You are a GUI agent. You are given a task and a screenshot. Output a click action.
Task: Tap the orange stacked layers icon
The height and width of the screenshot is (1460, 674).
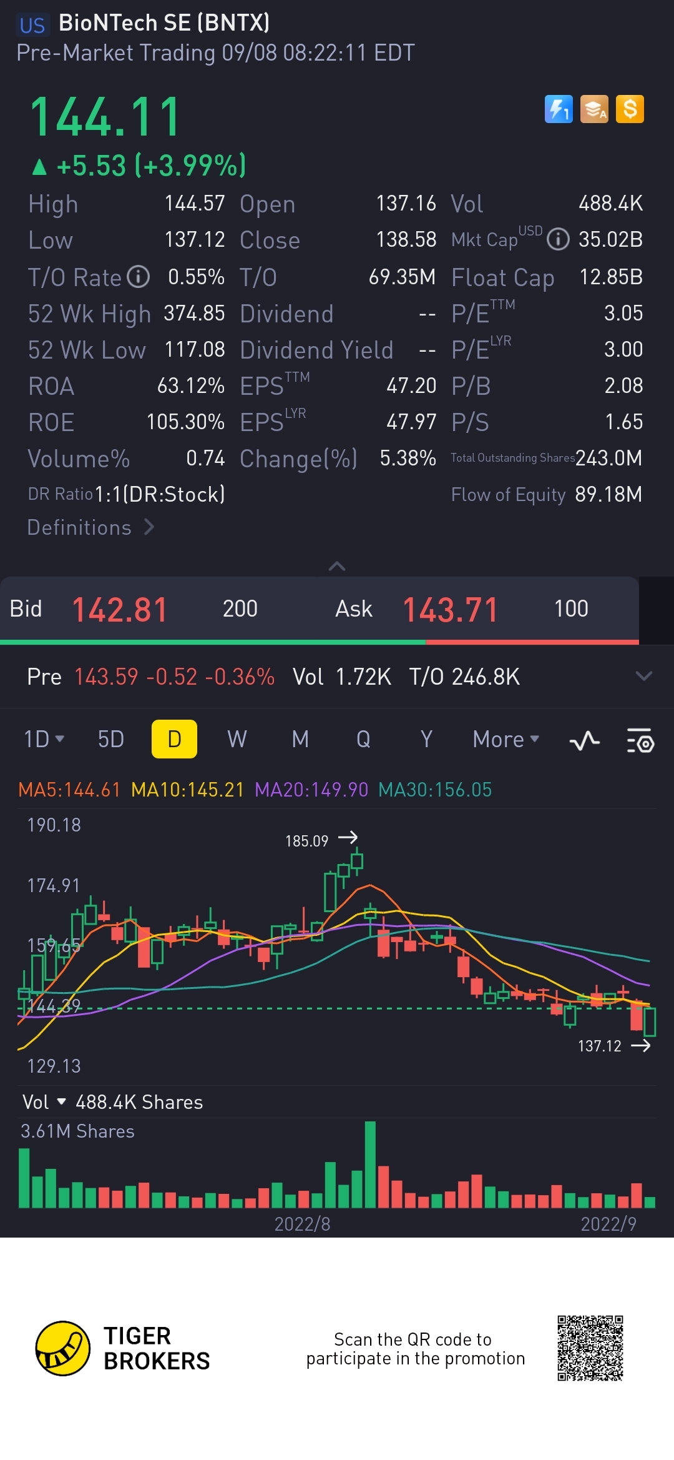[x=594, y=109]
